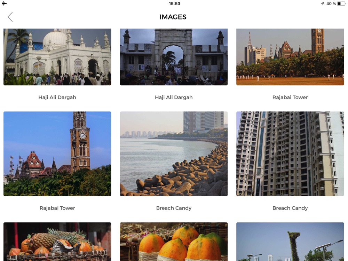Tap the battery icon in status bar
The width and height of the screenshot is (348, 261).
pyautogui.click(x=341, y=3)
